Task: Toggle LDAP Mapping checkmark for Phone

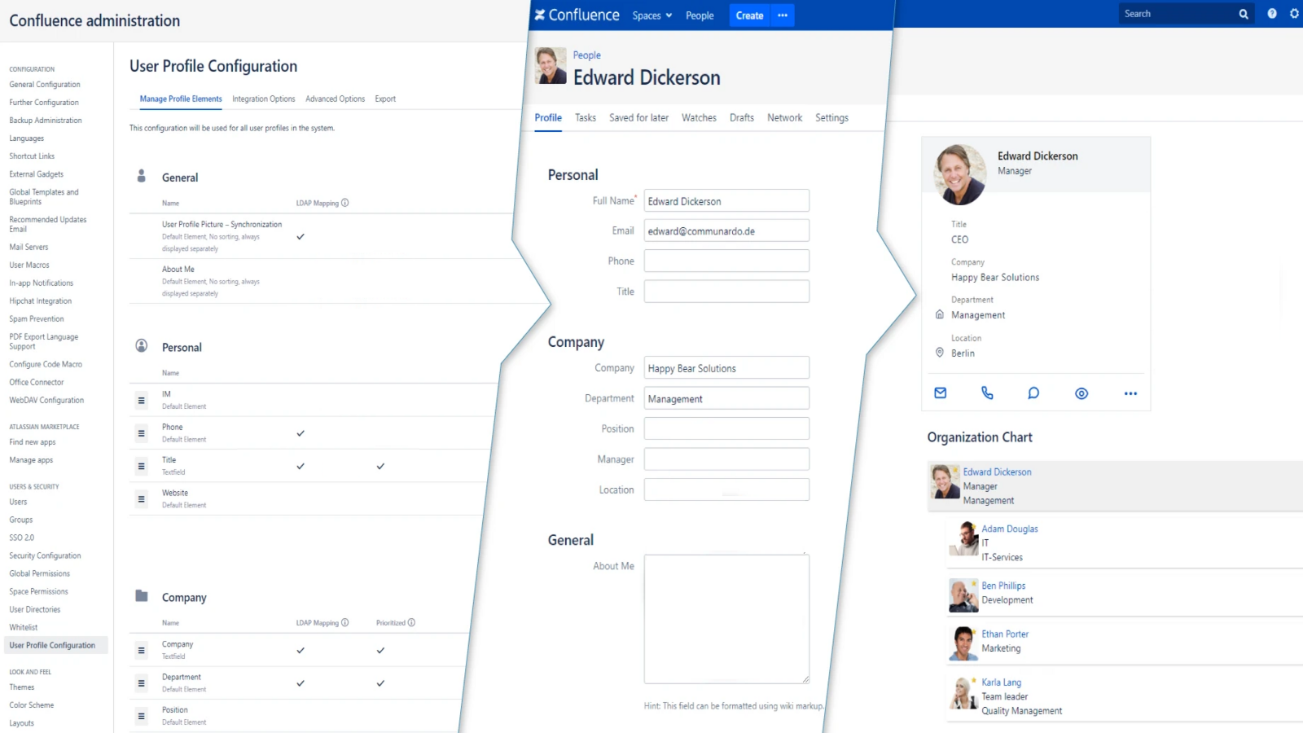Action: [x=301, y=433]
